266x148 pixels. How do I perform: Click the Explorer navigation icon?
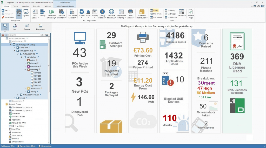tap(26, 13)
